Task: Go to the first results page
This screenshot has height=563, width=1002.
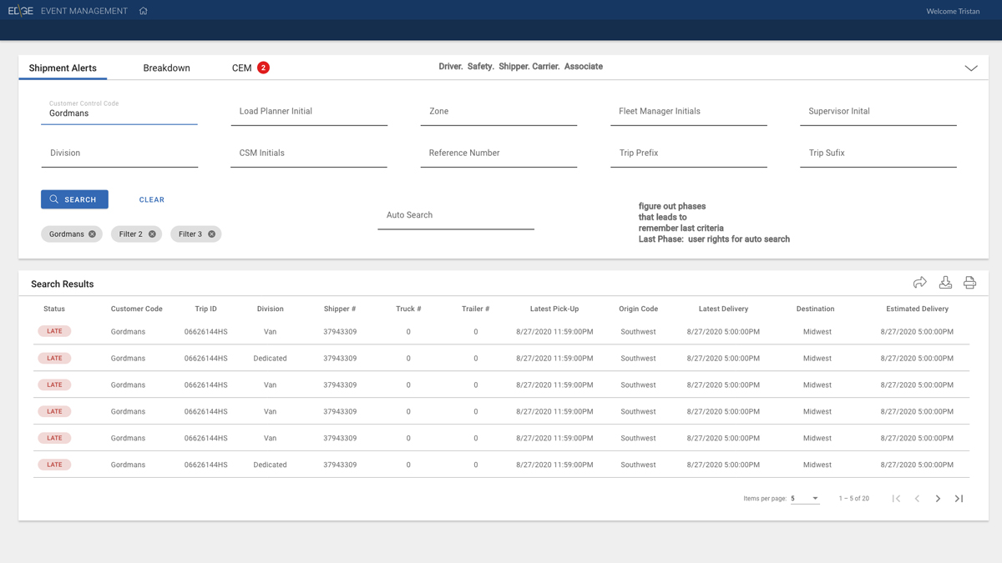Action: point(896,499)
